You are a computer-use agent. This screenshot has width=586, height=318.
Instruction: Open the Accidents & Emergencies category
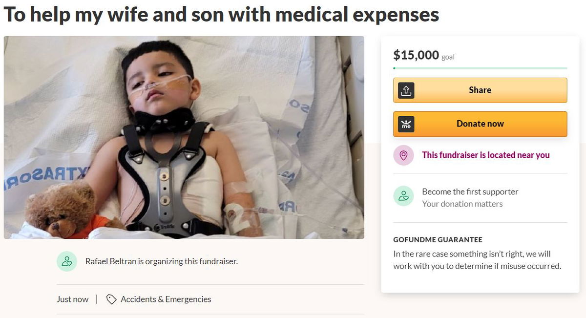click(x=166, y=299)
